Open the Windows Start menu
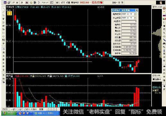 [x=9, y=113]
